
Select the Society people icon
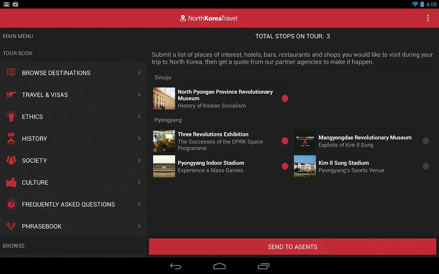click(11, 160)
